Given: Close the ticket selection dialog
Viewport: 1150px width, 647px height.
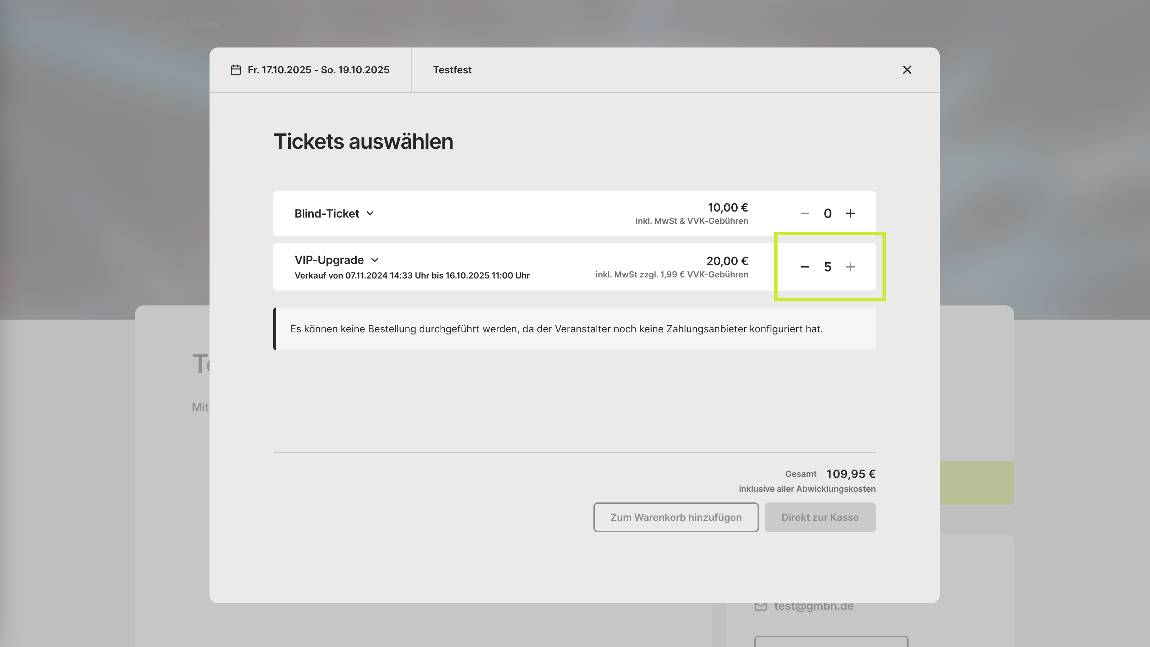Looking at the screenshot, I should coord(907,70).
